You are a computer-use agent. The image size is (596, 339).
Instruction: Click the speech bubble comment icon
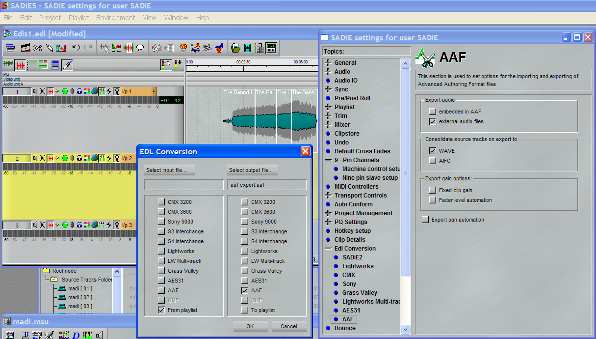coord(140,48)
